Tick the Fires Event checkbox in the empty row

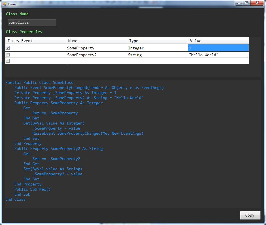[x=8, y=61]
